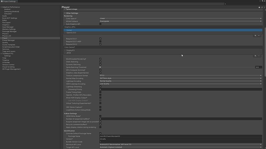
Task: Select the Vulkan graphics API row
Action: (x=163, y=30)
